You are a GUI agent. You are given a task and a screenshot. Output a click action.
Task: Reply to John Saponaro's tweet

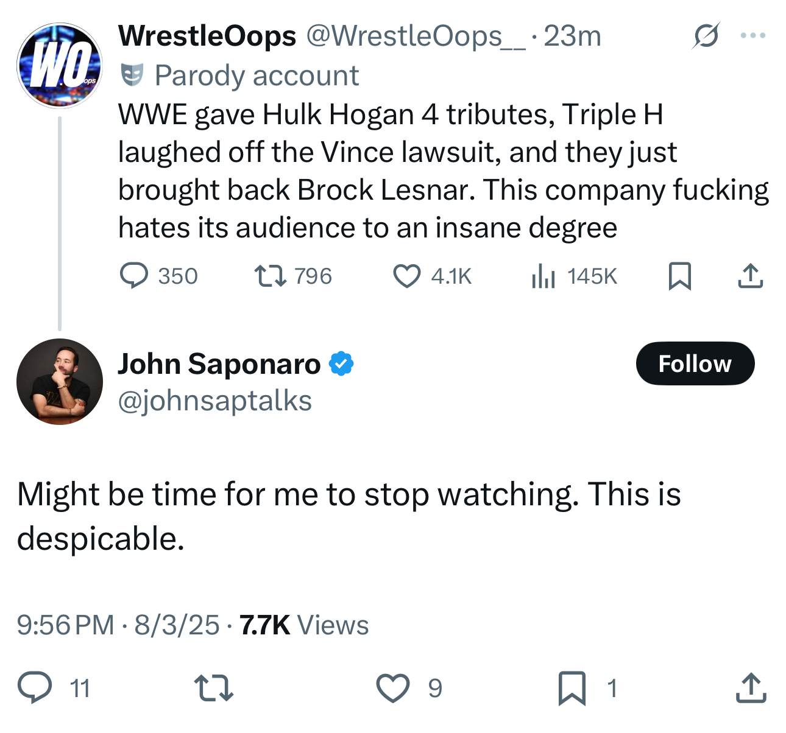35,687
